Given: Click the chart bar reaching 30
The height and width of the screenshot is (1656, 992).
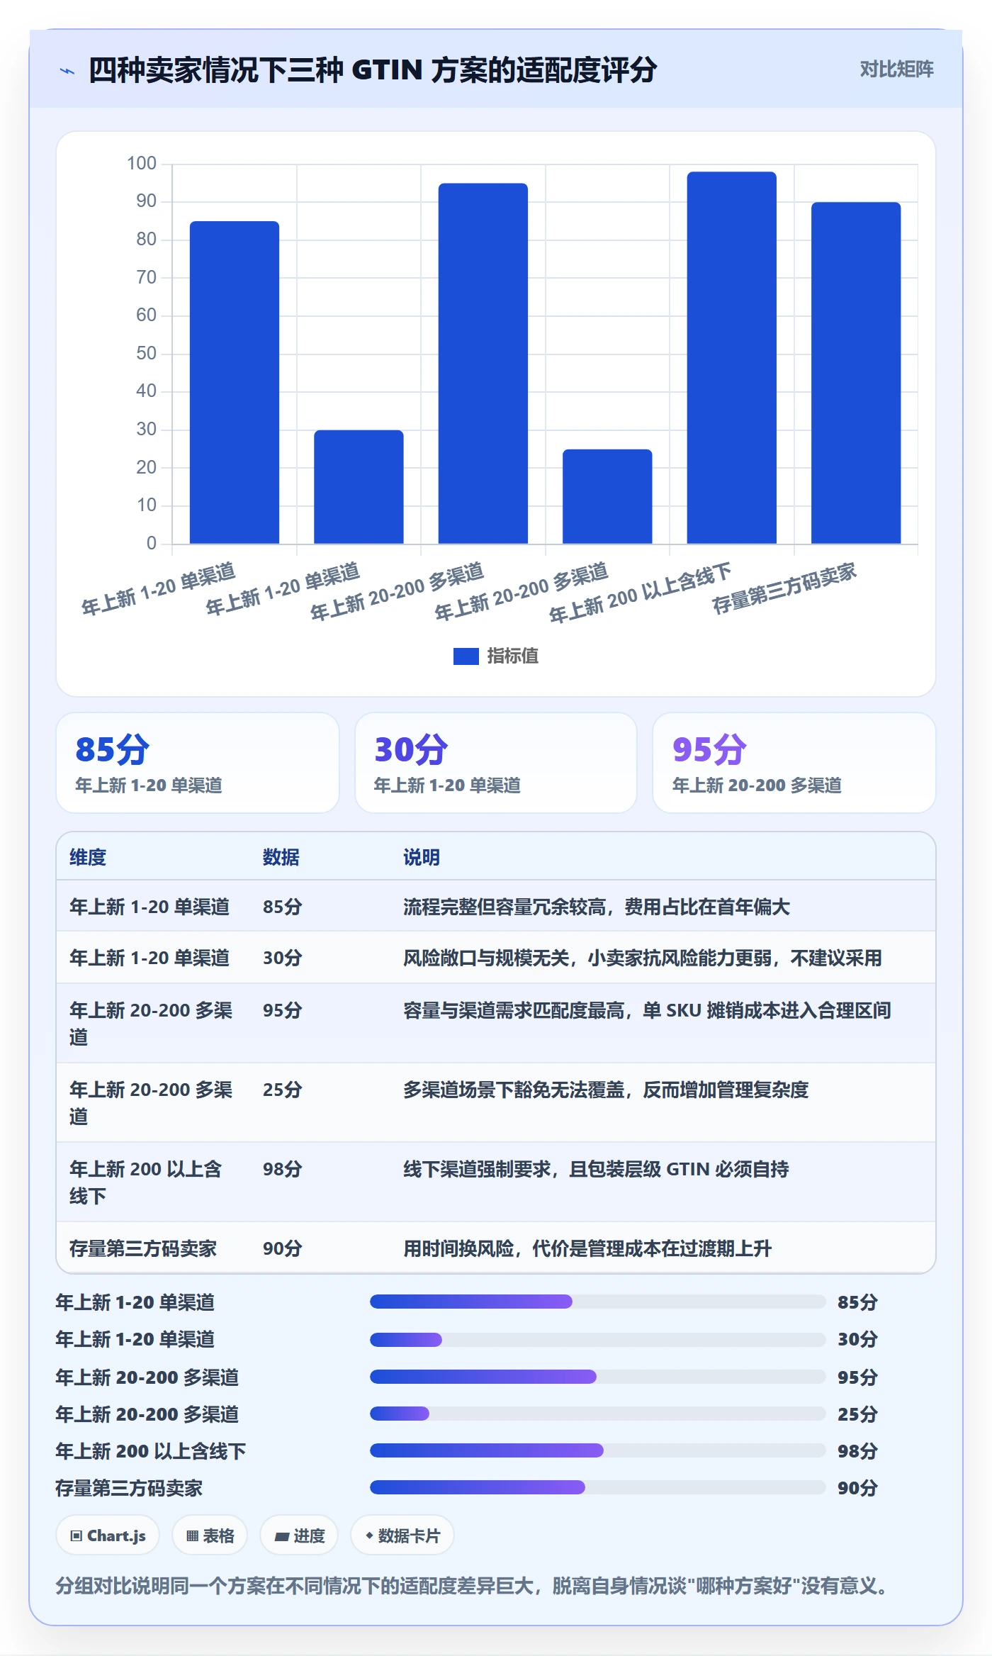Looking at the screenshot, I should pyautogui.click(x=359, y=487).
